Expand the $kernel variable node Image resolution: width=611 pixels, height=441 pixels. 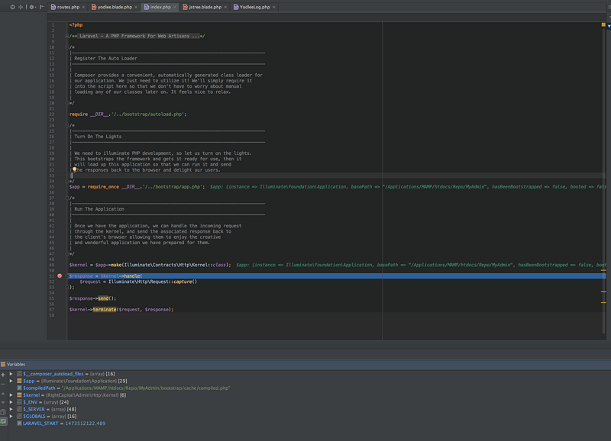[11, 395]
